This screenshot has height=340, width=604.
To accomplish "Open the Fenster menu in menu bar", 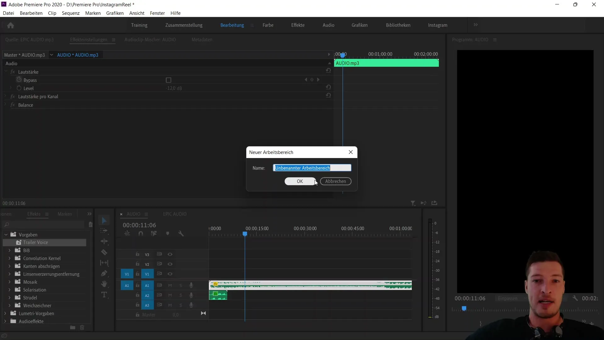I will click(x=158, y=13).
